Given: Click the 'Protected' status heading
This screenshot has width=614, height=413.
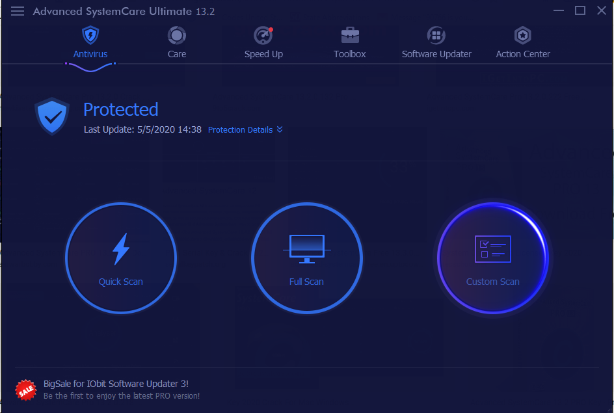Looking at the screenshot, I should 120,110.
